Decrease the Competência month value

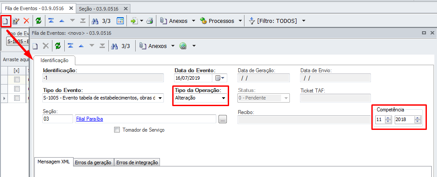[x=387, y=122]
